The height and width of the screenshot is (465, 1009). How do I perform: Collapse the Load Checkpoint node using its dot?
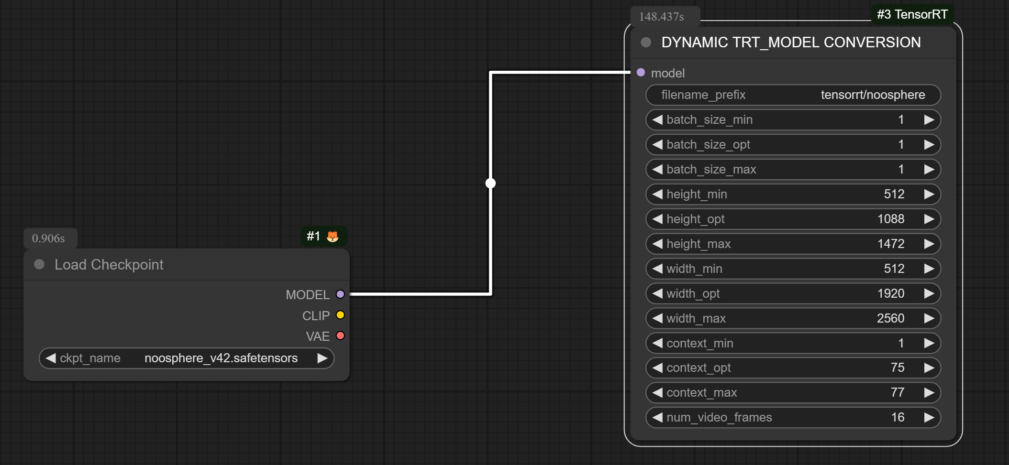tap(39, 264)
